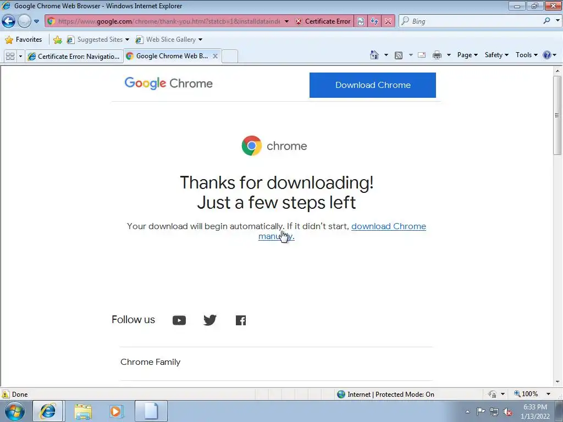Click the RSS Feeds icon
The height and width of the screenshot is (422, 563).
(x=399, y=55)
